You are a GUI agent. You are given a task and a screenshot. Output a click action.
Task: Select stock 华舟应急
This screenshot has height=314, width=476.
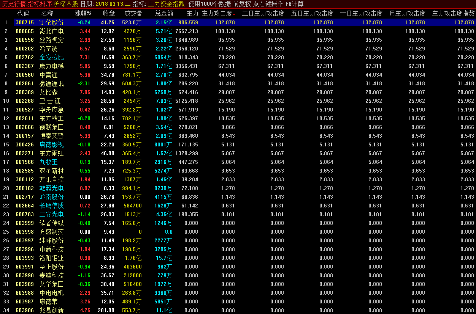pyautogui.click(x=52, y=110)
